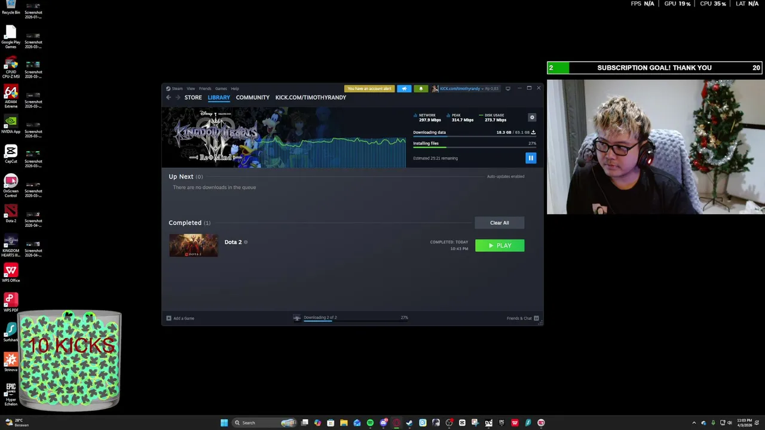This screenshot has height=430, width=765.
Task: Launch CapCut desktop shortcut
Action: [11, 155]
